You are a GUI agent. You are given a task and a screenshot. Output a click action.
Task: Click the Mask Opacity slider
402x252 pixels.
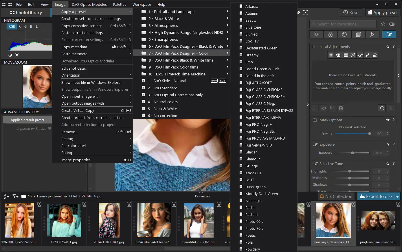pos(352,134)
